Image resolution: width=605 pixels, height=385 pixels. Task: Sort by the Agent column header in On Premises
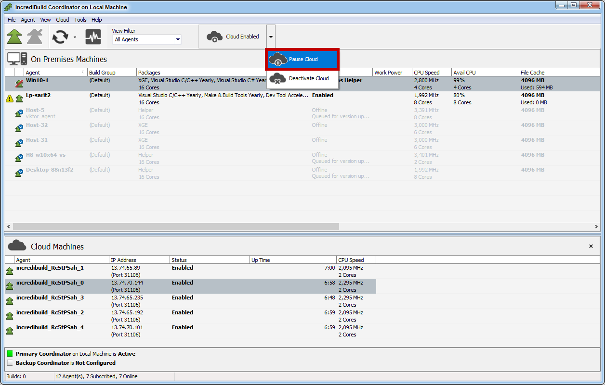pyautogui.click(x=55, y=73)
